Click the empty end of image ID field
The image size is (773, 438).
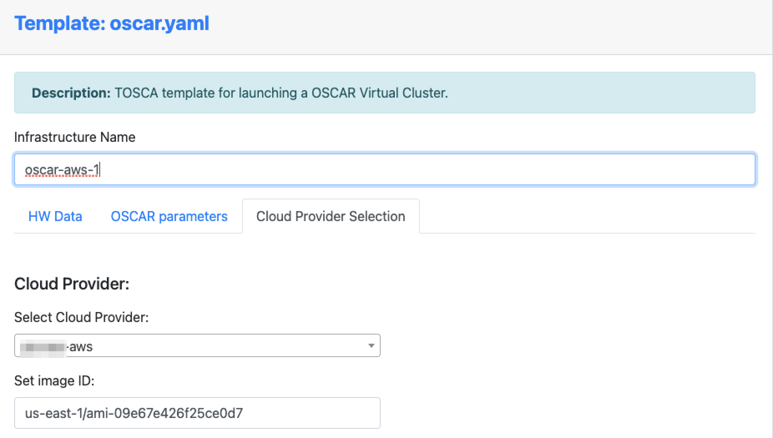pyautogui.click(x=311, y=413)
